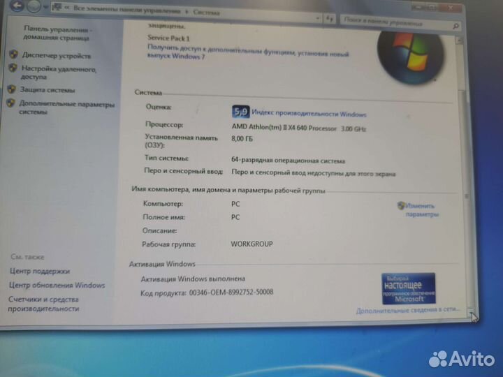Screen dimensions: 503x377
Task: Click the Control Panel icon in address bar
Action: [57, 7]
